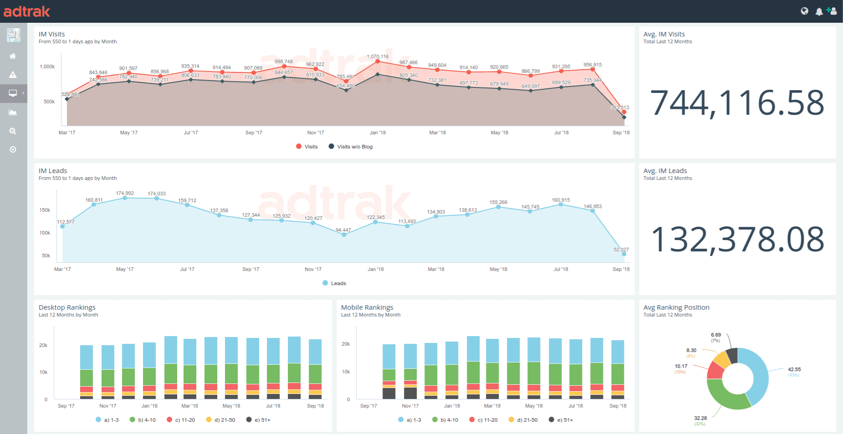Image resolution: width=843 pixels, height=434 pixels.
Task: Toggle Mobile Rankings b) 4-10 legend
Action: coord(445,420)
